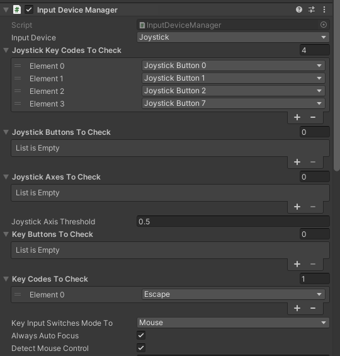
Task: Click the Joystick Axis Threshold value field
Action: click(233, 221)
